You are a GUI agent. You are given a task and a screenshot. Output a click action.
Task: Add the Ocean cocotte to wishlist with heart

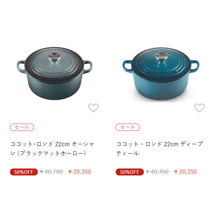point(94,108)
